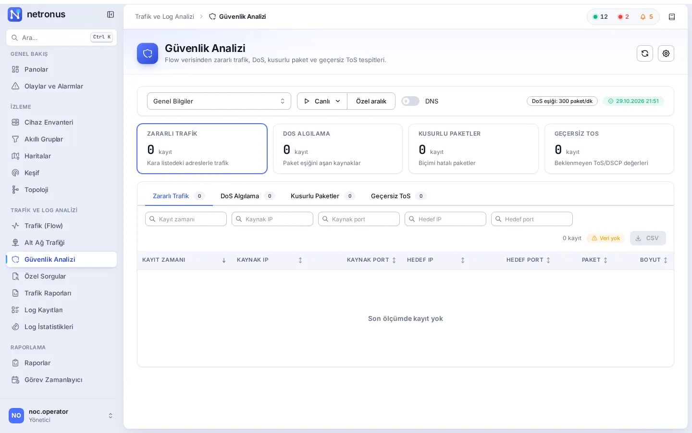The width and height of the screenshot is (692, 433).
Task: Select the Zararlı Trafik summary card
Action: 202,149
